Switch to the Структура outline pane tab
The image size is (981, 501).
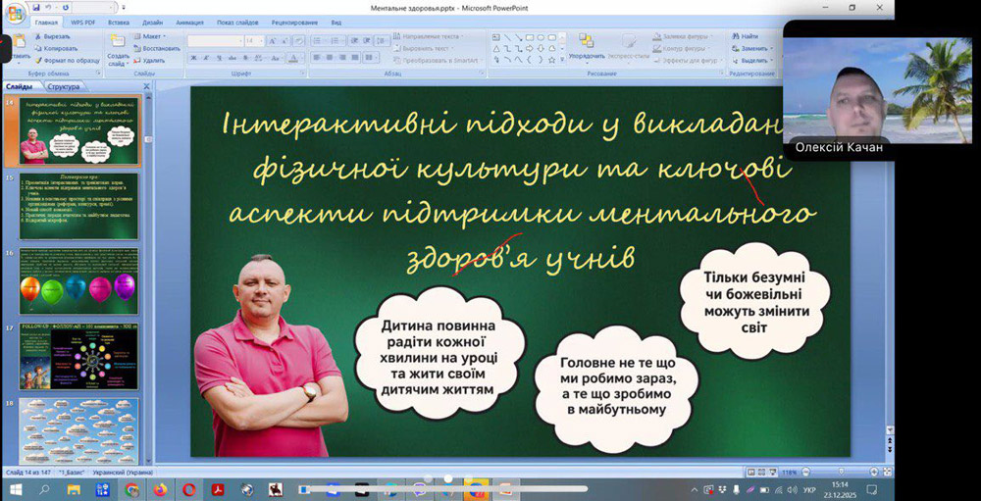pos(64,87)
